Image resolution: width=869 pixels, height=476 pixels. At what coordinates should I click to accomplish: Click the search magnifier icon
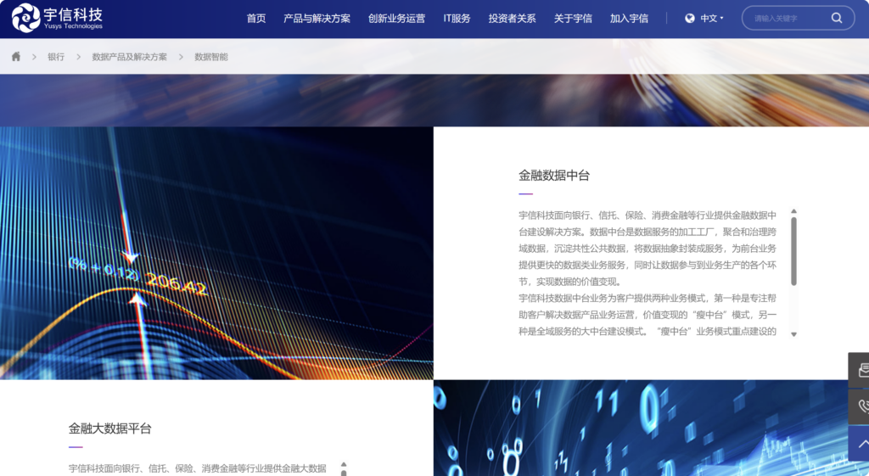pos(837,19)
